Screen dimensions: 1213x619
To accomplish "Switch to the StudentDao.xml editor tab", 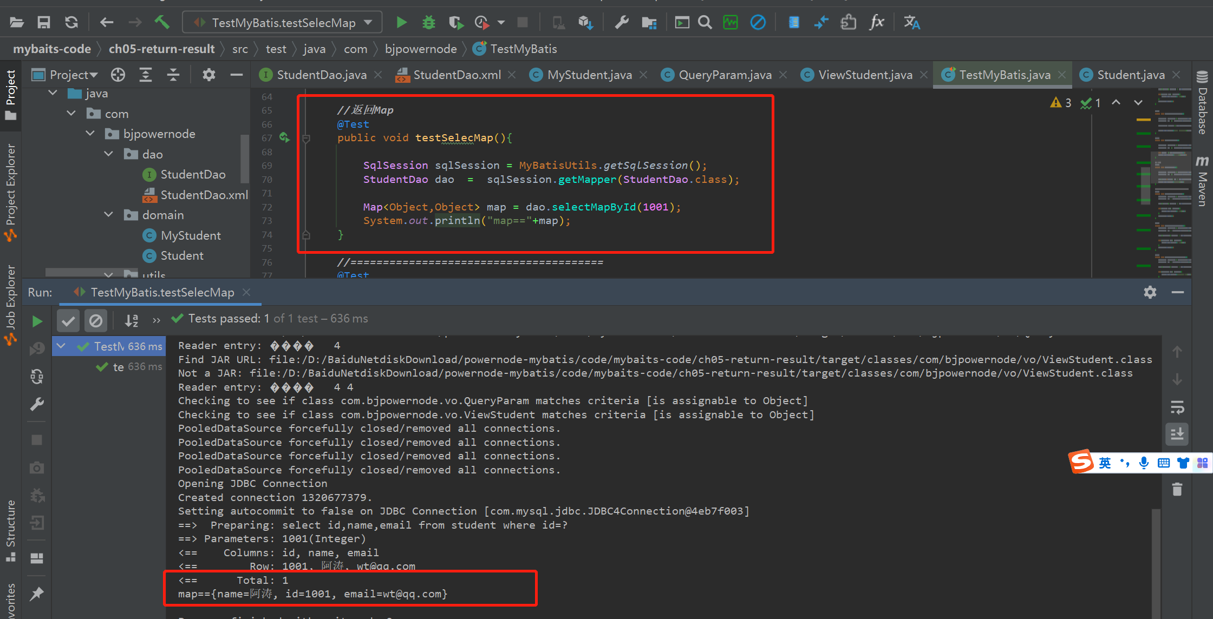I will pos(456,75).
